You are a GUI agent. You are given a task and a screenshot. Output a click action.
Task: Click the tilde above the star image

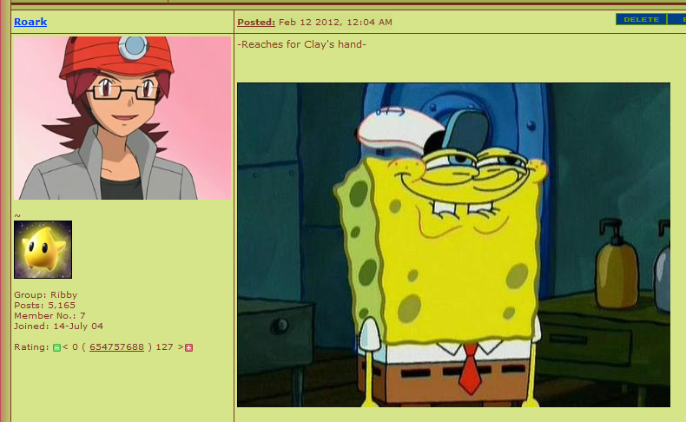[x=17, y=215]
